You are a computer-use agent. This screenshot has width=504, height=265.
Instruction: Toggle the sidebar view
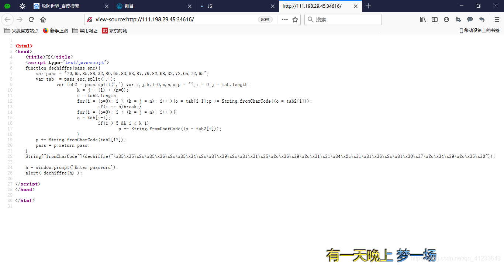click(x=435, y=20)
